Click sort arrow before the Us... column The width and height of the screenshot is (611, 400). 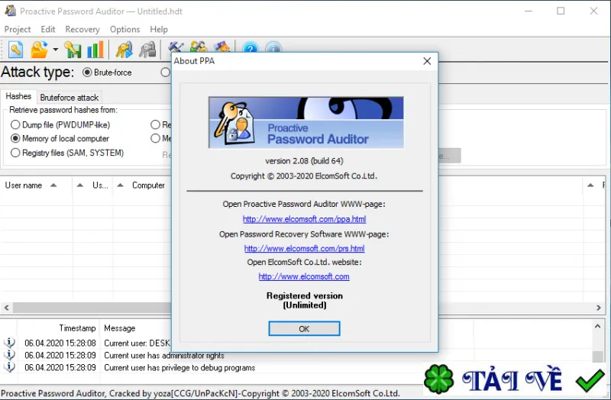click(x=80, y=185)
